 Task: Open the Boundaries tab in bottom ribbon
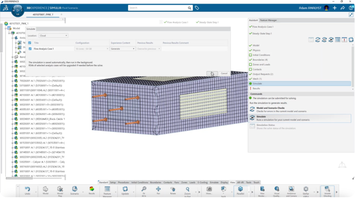click(155, 183)
